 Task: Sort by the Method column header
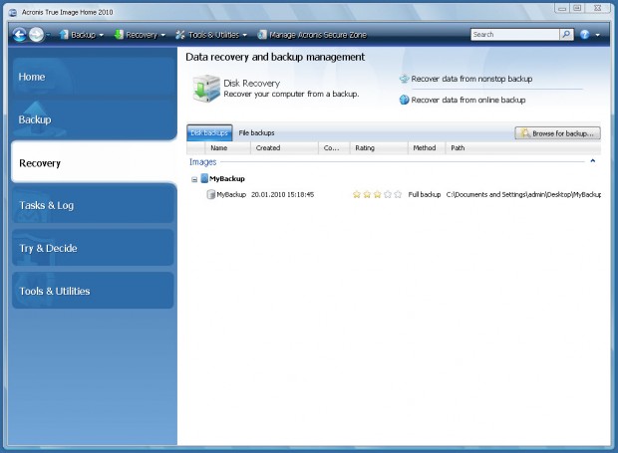coord(427,148)
